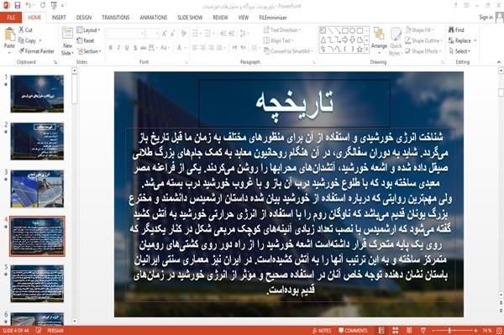Click the Find binoculars icon

[451, 30]
